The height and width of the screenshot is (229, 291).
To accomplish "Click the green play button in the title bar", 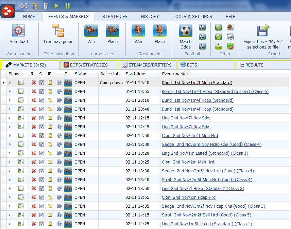I will pyautogui.click(x=57, y=6).
